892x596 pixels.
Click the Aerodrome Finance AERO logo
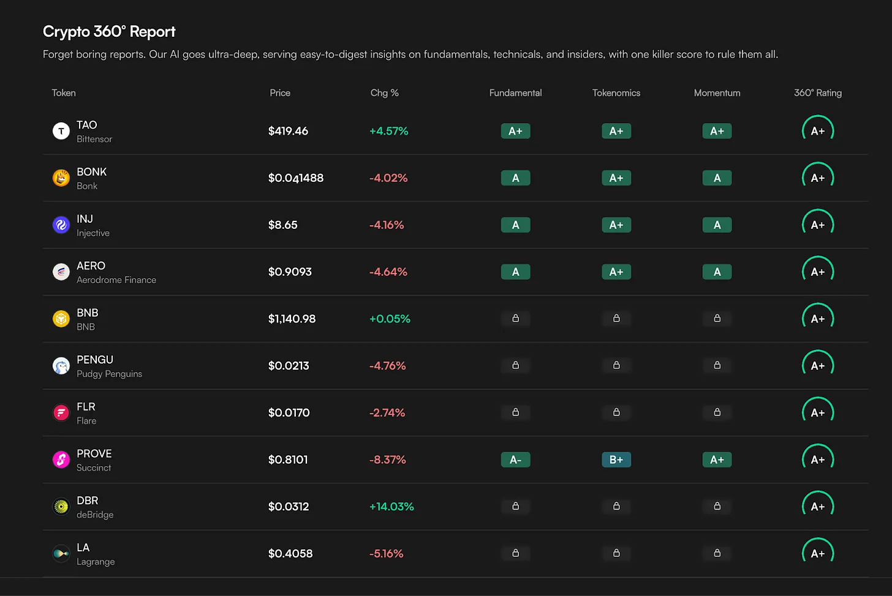point(61,272)
